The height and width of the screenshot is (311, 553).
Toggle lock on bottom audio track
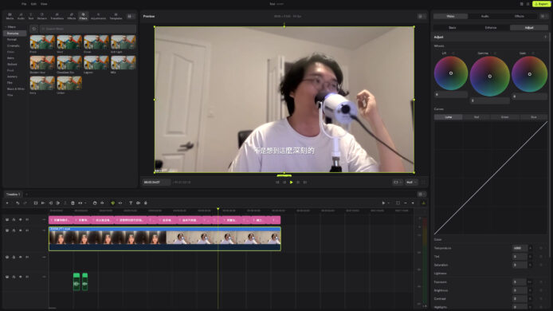[x=14, y=277]
